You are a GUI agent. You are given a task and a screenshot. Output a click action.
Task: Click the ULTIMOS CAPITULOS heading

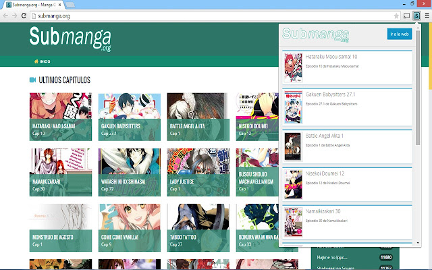(x=65, y=80)
